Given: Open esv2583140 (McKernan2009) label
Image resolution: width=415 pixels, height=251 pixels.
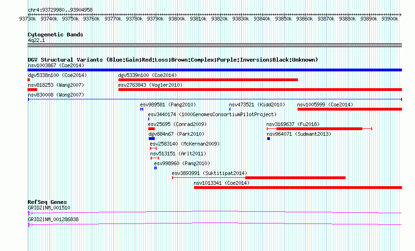Looking at the screenshot, I should click(x=185, y=144).
